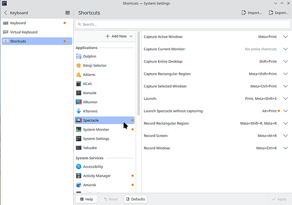This screenshot has height=205, width=292.
Task: Choose the Konsole terminal icon
Action: point(79,93)
